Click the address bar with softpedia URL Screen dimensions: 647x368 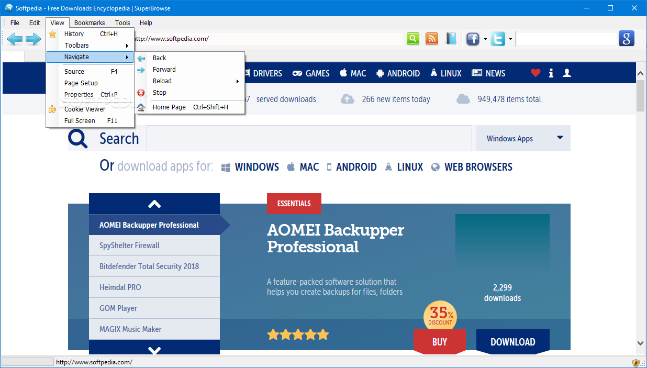click(267, 39)
